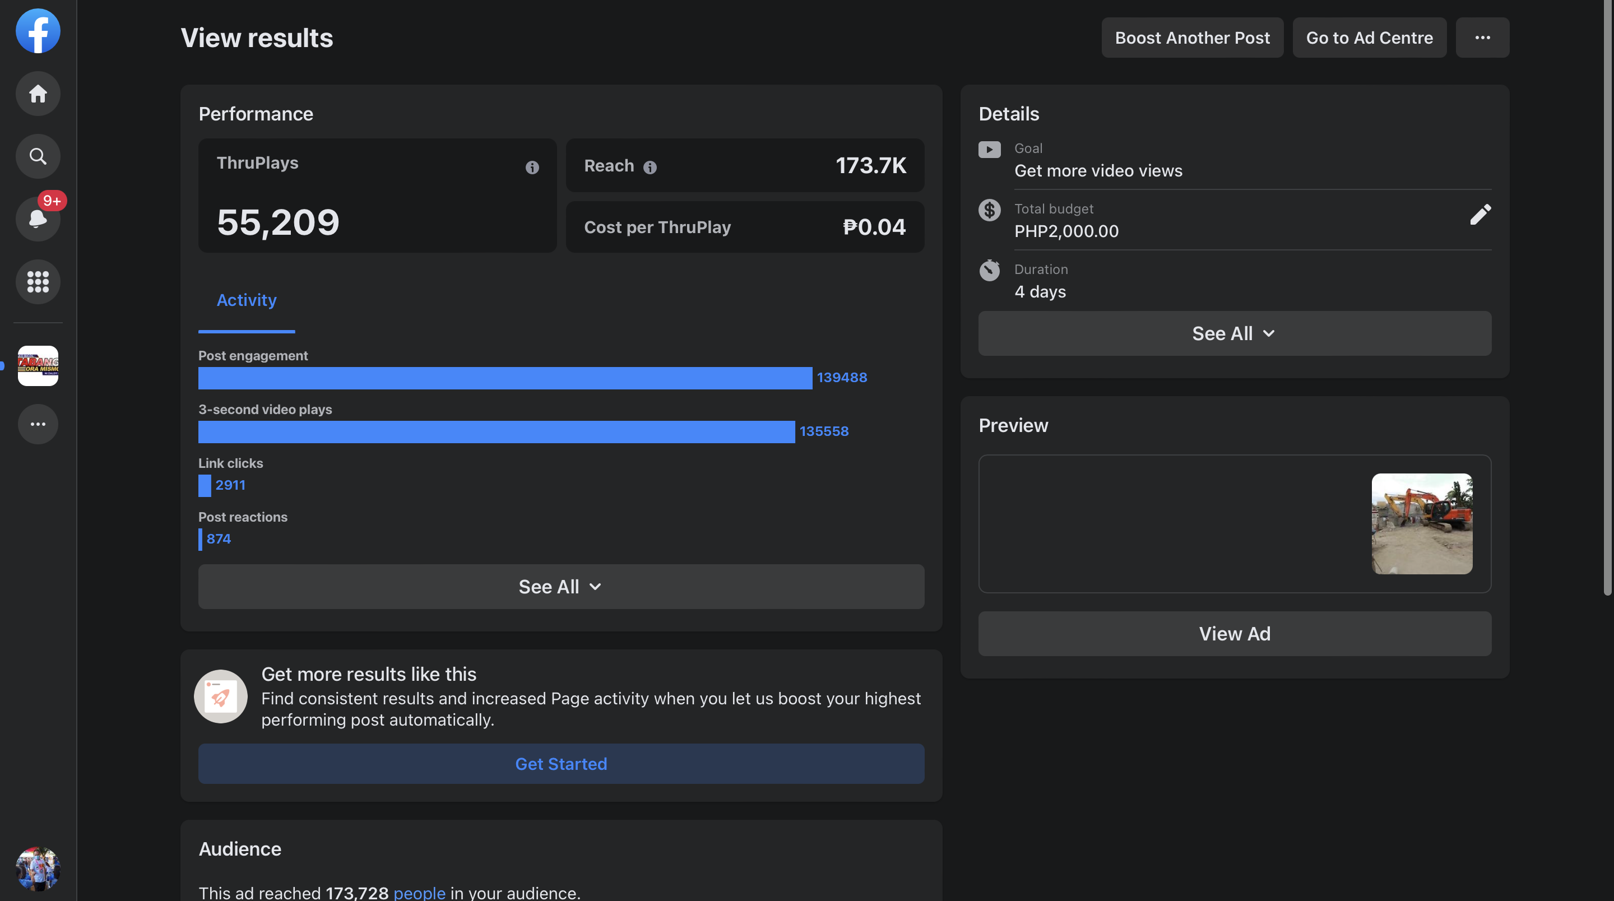Expand See All under Performance activity
This screenshot has height=901, width=1614.
561,587
